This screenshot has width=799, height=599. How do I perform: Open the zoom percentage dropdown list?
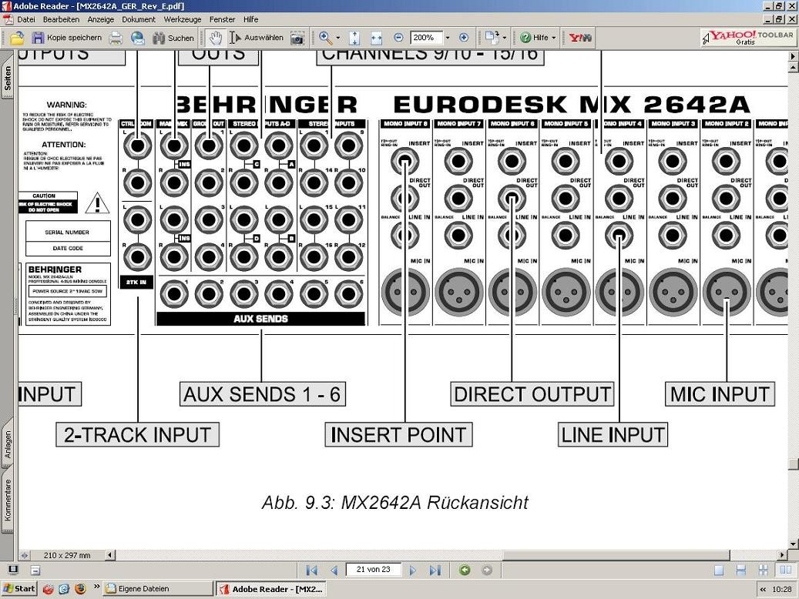448,38
